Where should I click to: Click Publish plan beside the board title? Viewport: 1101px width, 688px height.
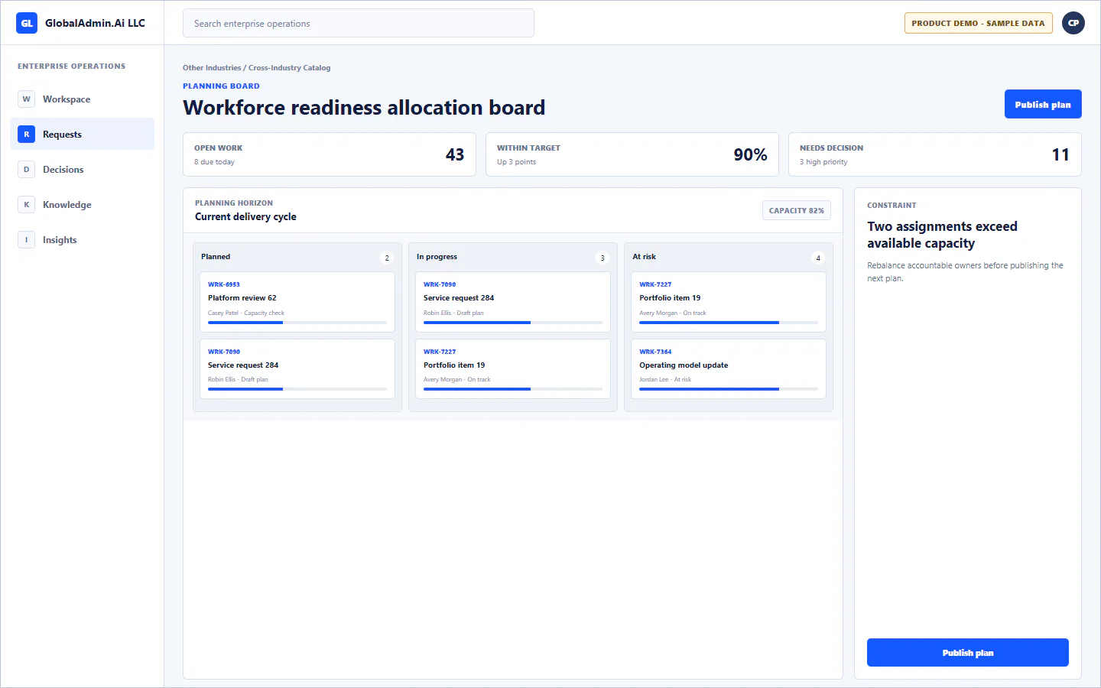pos(1043,105)
